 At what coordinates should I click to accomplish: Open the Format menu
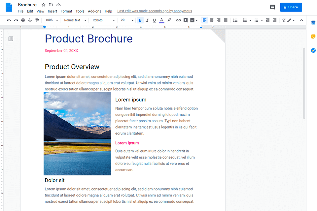(x=66, y=11)
